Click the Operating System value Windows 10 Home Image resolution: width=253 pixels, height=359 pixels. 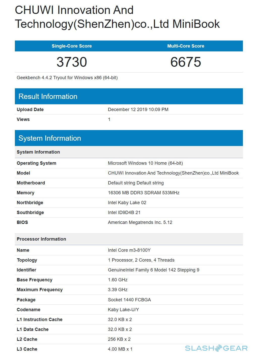(145, 163)
